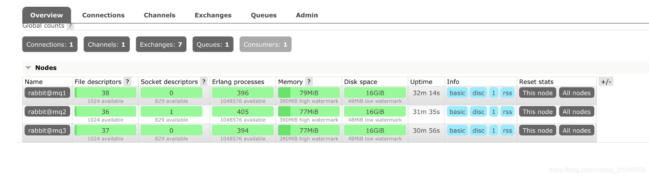The image size is (649, 177).
Task: Open the Admin tab
Action: (307, 15)
